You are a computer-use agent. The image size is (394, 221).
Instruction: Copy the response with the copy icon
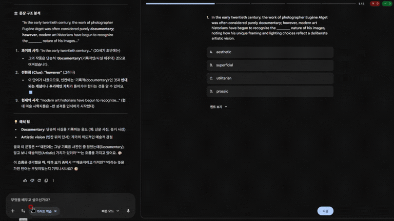point(46,181)
